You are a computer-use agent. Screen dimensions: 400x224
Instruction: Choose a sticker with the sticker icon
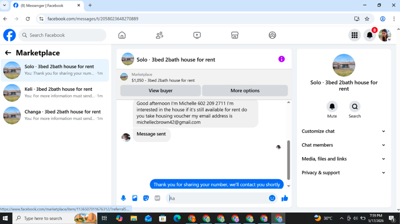pos(146,198)
